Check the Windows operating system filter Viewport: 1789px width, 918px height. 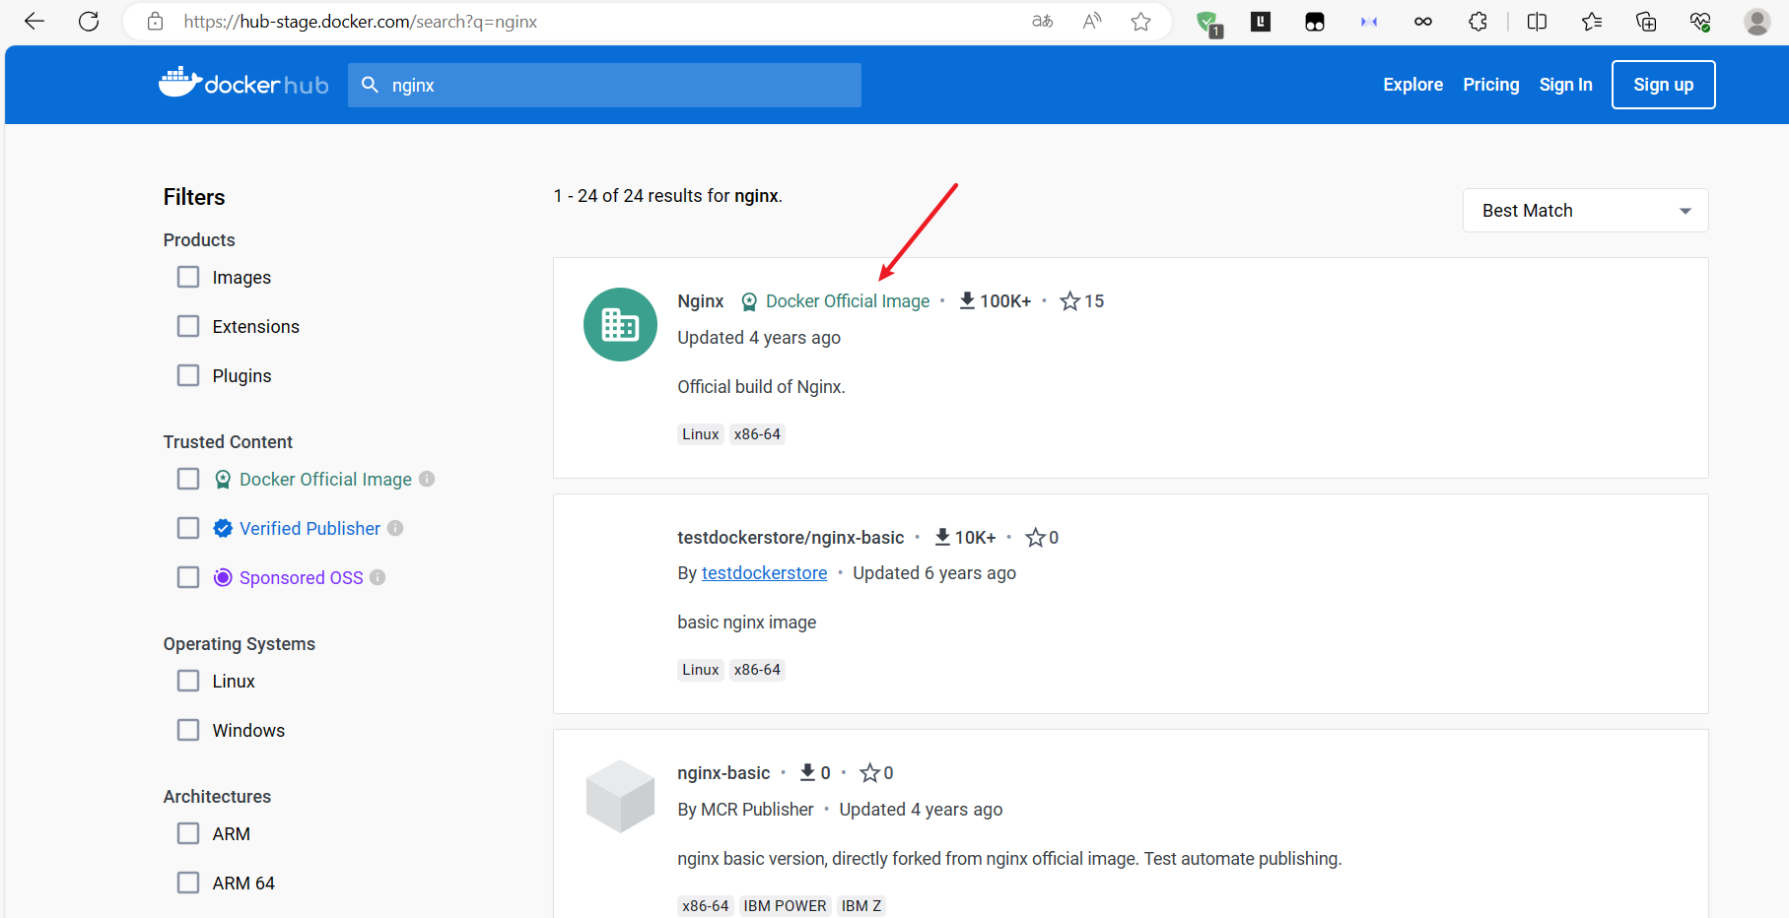tap(188, 730)
